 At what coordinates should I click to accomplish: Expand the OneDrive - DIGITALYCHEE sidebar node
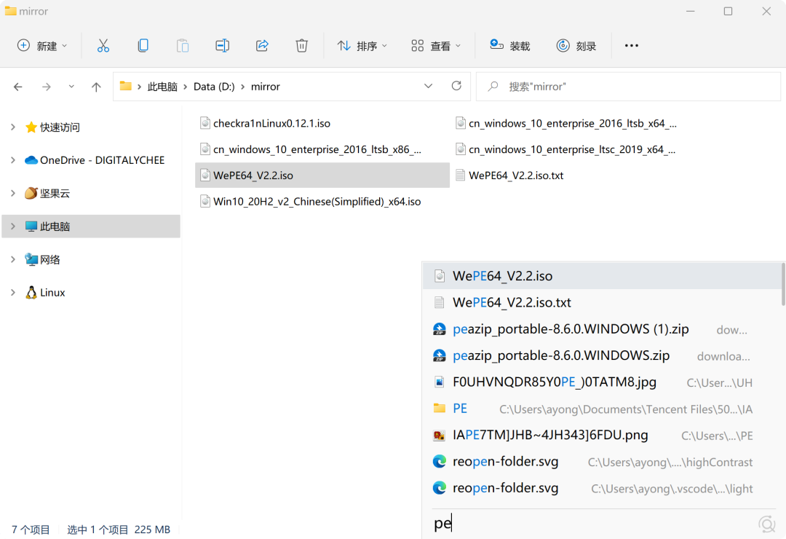point(12,160)
